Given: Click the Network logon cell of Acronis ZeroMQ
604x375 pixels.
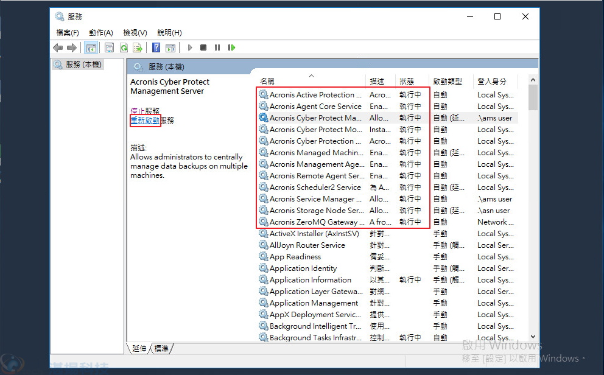Looking at the screenshot, I should pyautogui.click(x=496, y=222).
